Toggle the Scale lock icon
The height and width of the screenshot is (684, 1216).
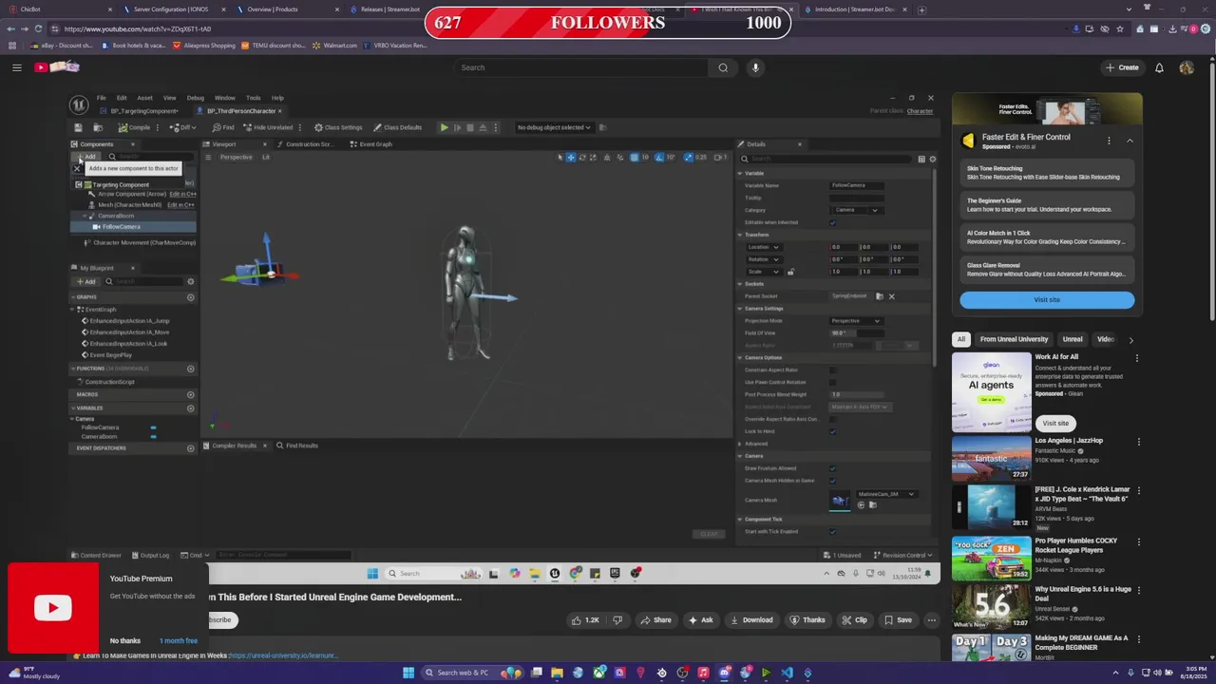[x=790, y=272]
